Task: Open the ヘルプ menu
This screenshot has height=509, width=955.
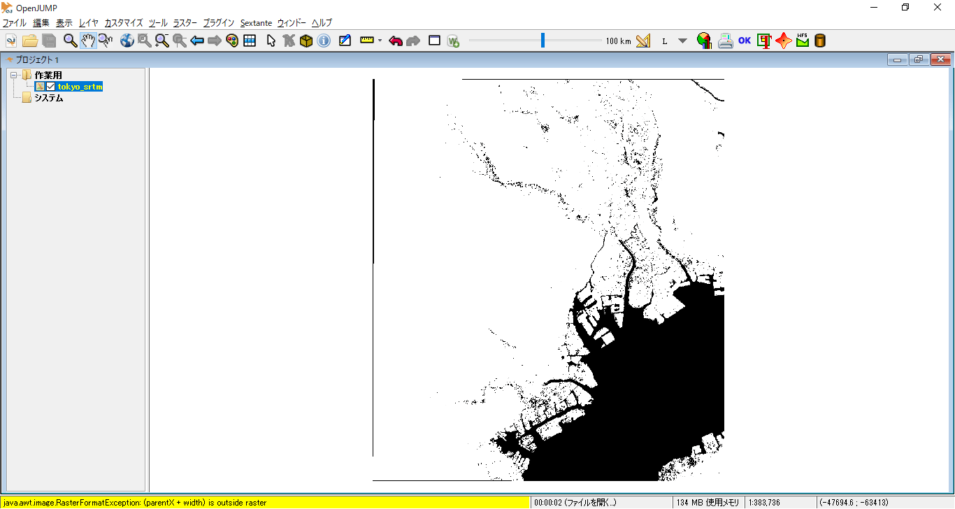Action: pos(322,22)
